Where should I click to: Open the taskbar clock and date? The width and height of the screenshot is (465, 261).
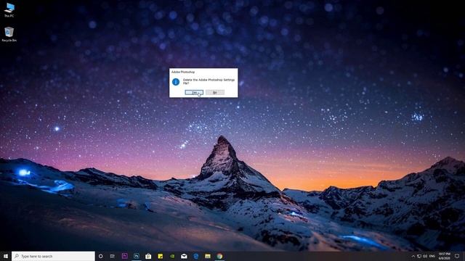pos(444,256)
